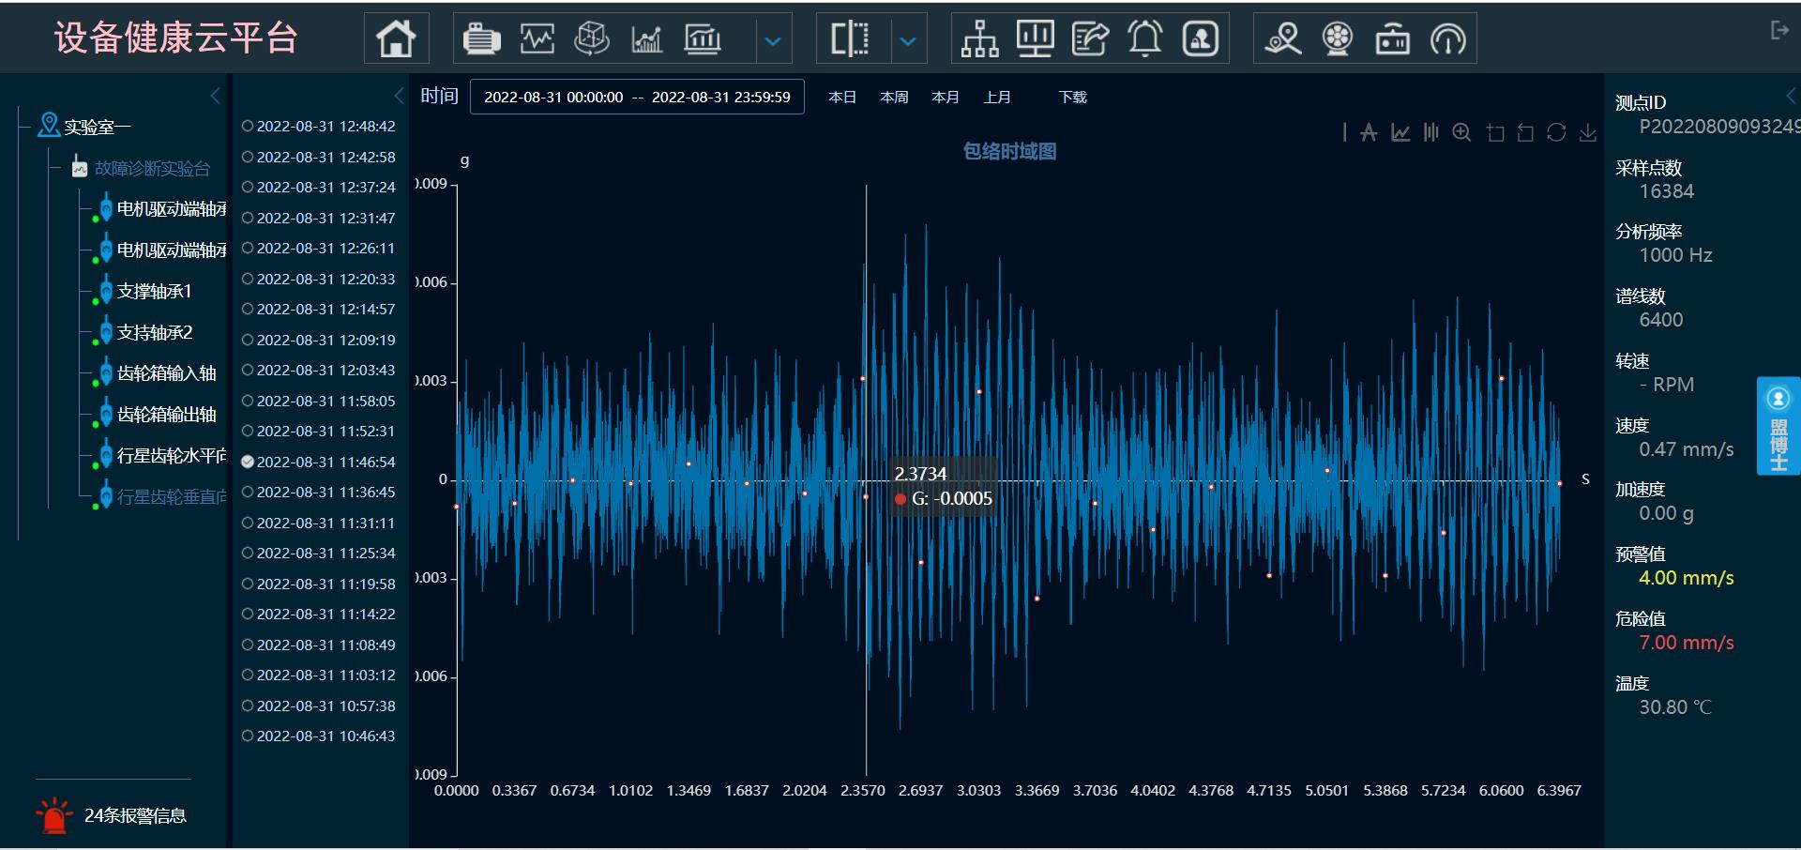
Task: Click the home icon in top toolbar
Action: click(x=396, y=39)
